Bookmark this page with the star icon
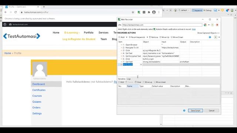 pyautogui.click(x=133, y=12)
